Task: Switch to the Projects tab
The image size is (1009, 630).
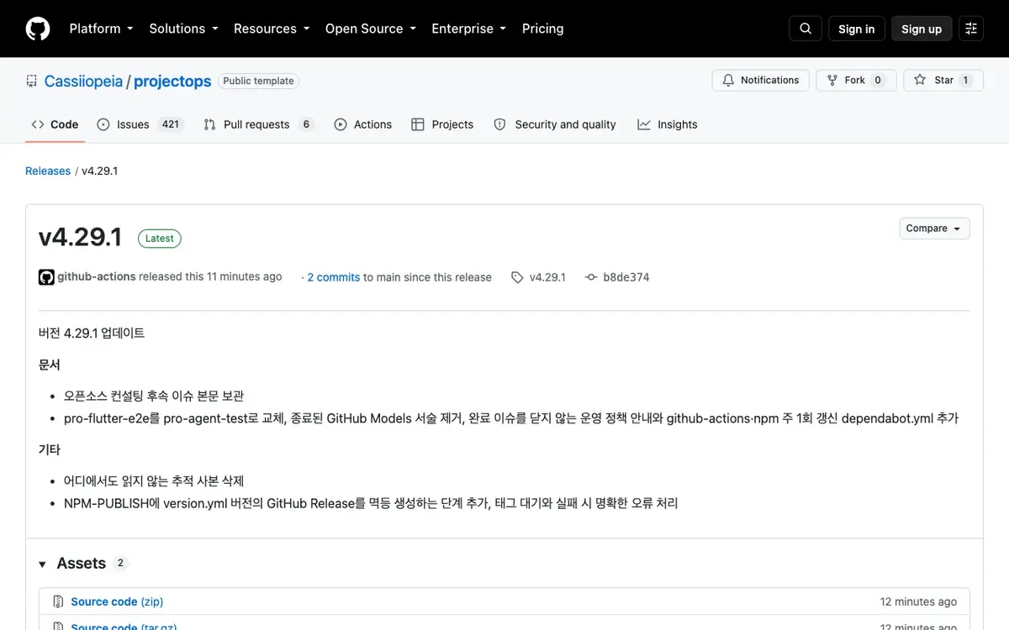Action: tap(442, 124)
